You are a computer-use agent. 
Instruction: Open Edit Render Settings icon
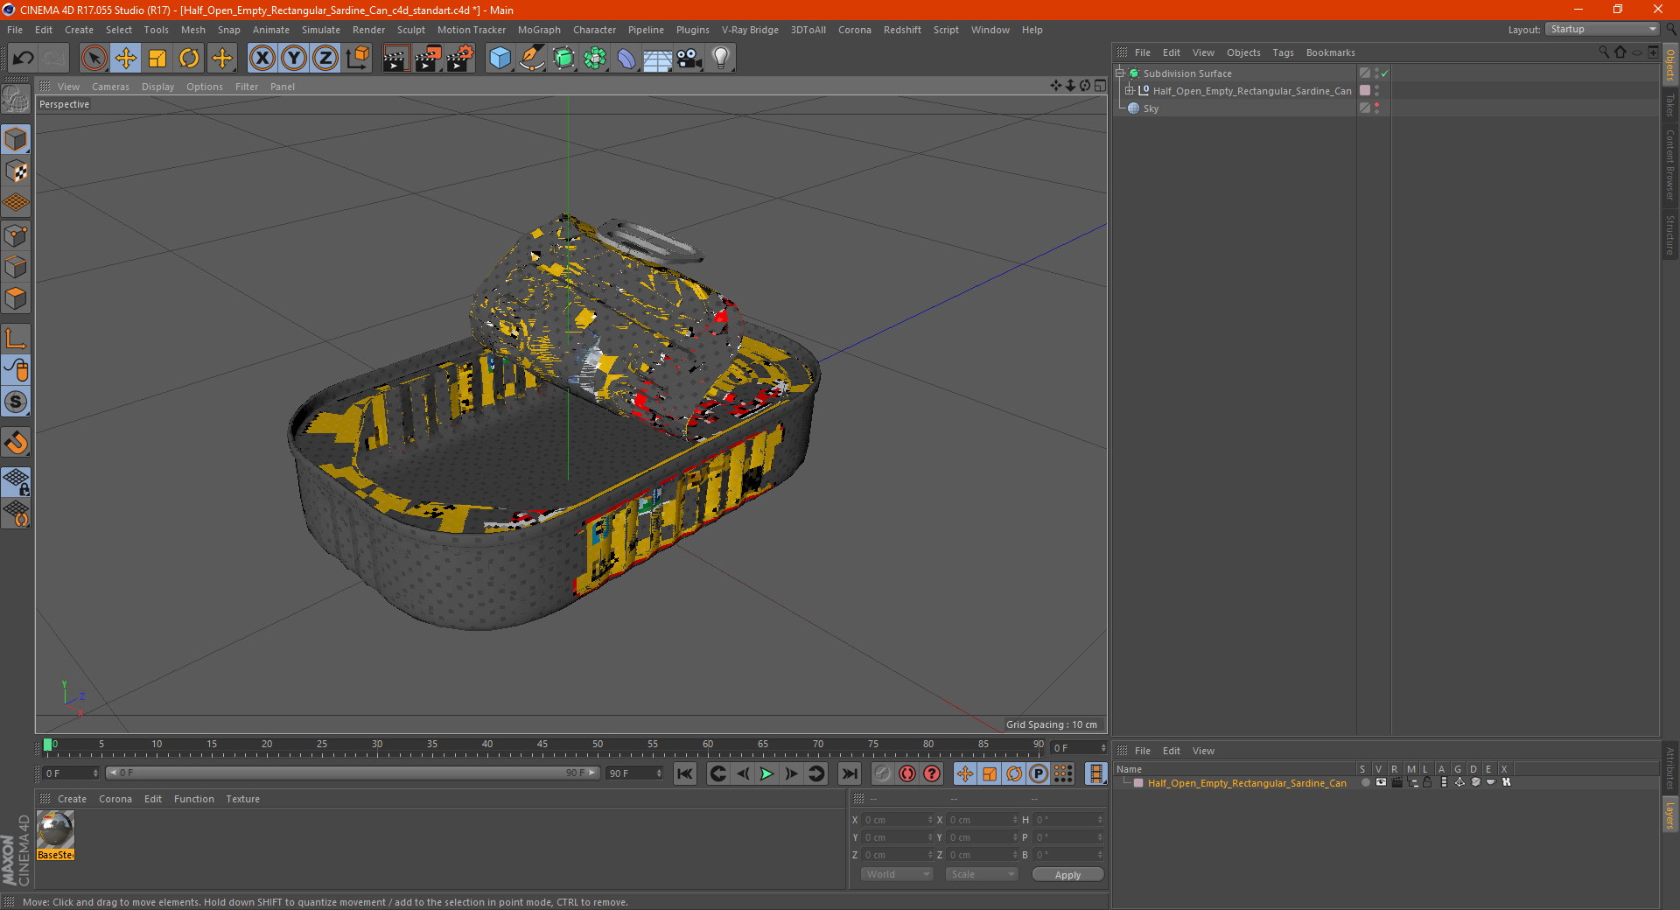(459, 59)
